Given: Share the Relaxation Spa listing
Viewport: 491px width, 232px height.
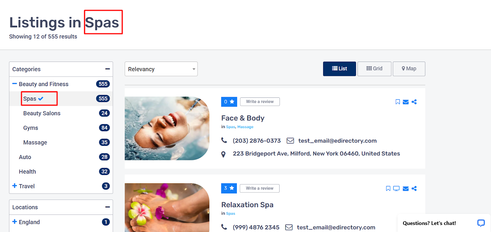Looking at the screenshot, I should (x=414, y=188).
